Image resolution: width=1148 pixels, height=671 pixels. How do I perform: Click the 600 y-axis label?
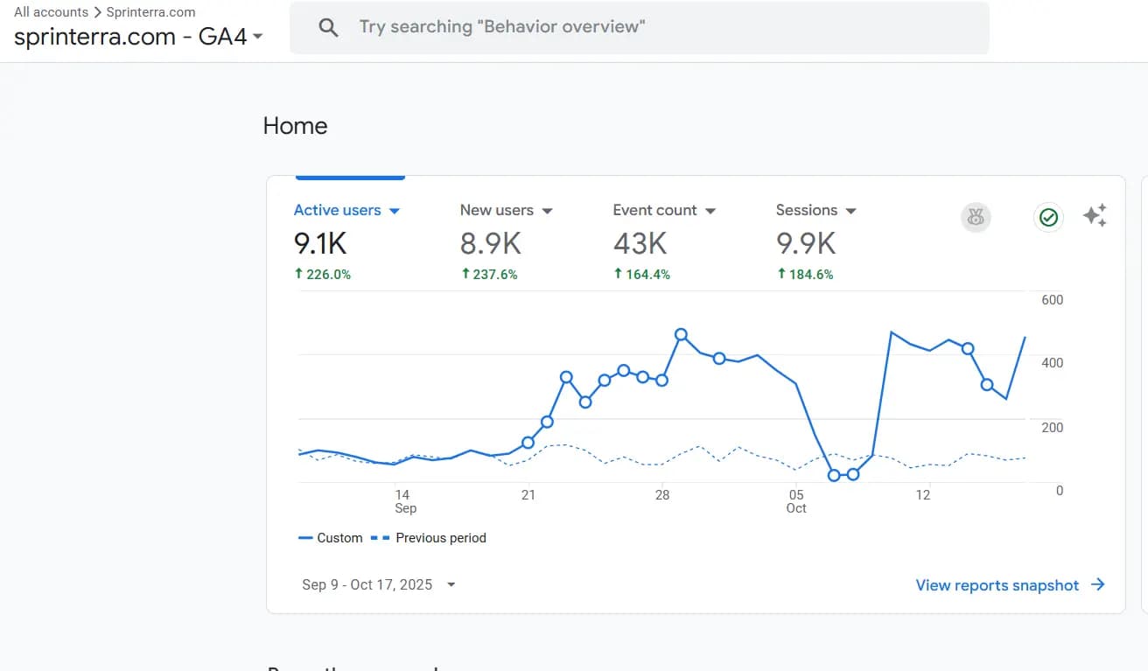pos(1053,300)
